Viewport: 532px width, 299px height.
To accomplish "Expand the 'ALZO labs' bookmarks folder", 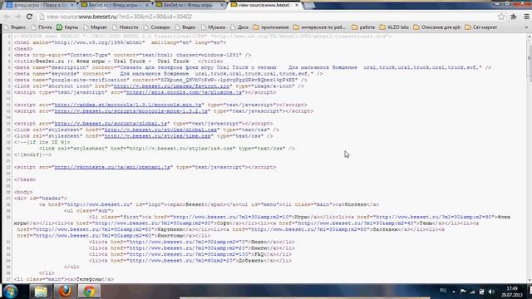I will coord(394,27).
